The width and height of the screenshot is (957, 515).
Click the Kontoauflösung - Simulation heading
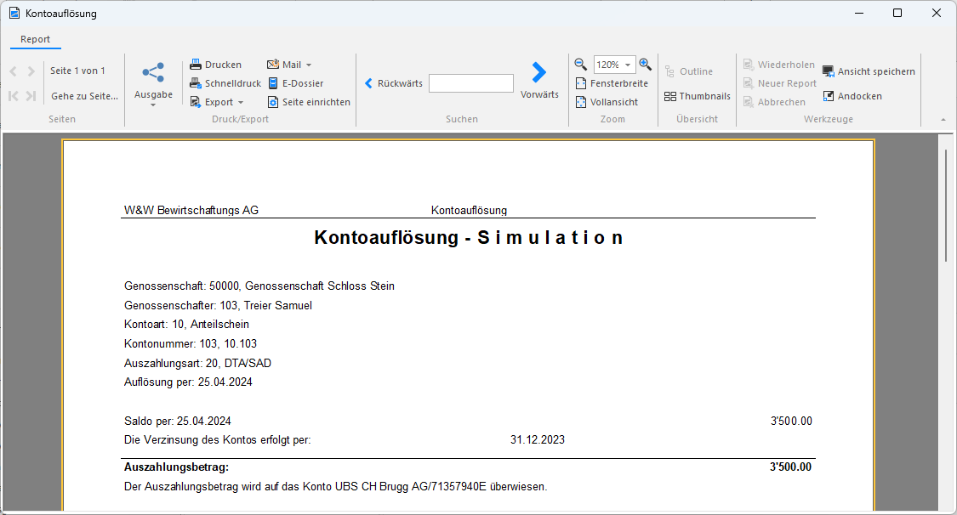pyautogui.click(x=469, y=237)
